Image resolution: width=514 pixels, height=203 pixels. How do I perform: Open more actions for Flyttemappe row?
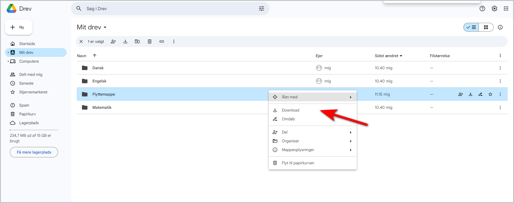[500, 94]
